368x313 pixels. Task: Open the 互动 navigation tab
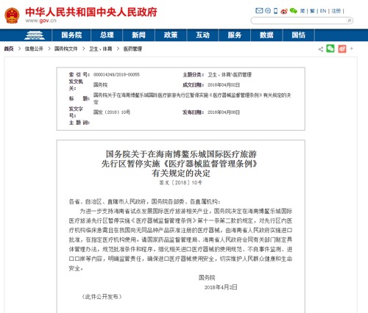tap(202, 35)
